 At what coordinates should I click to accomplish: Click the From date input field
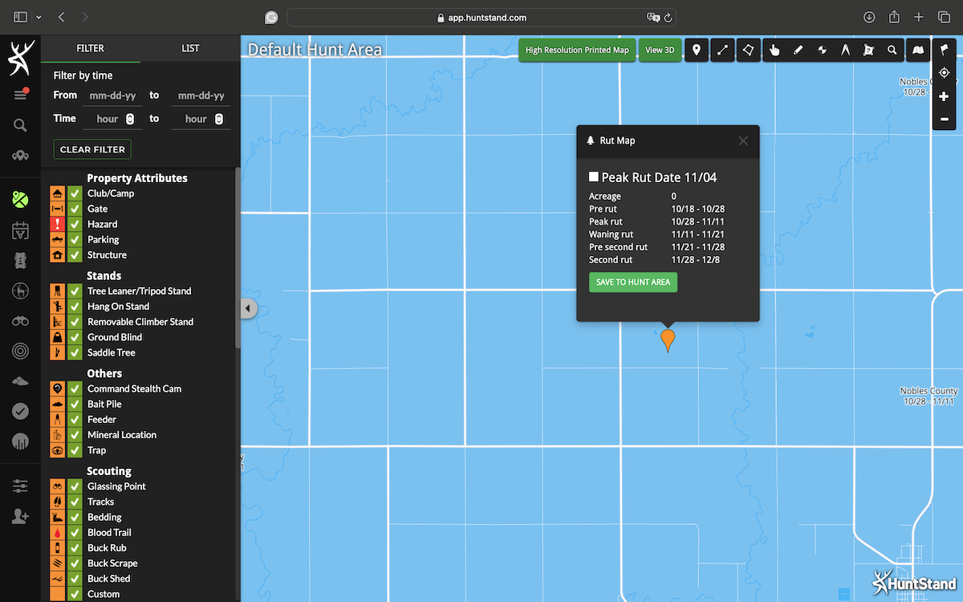point(112,96)
